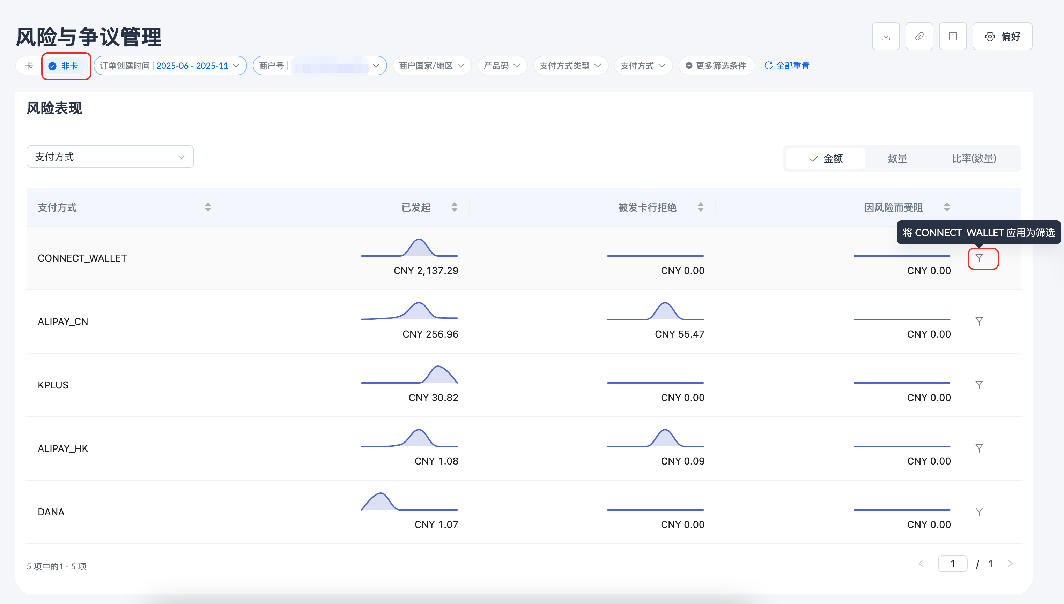Switch to the 比率(数量) tab

pos(974,158)
